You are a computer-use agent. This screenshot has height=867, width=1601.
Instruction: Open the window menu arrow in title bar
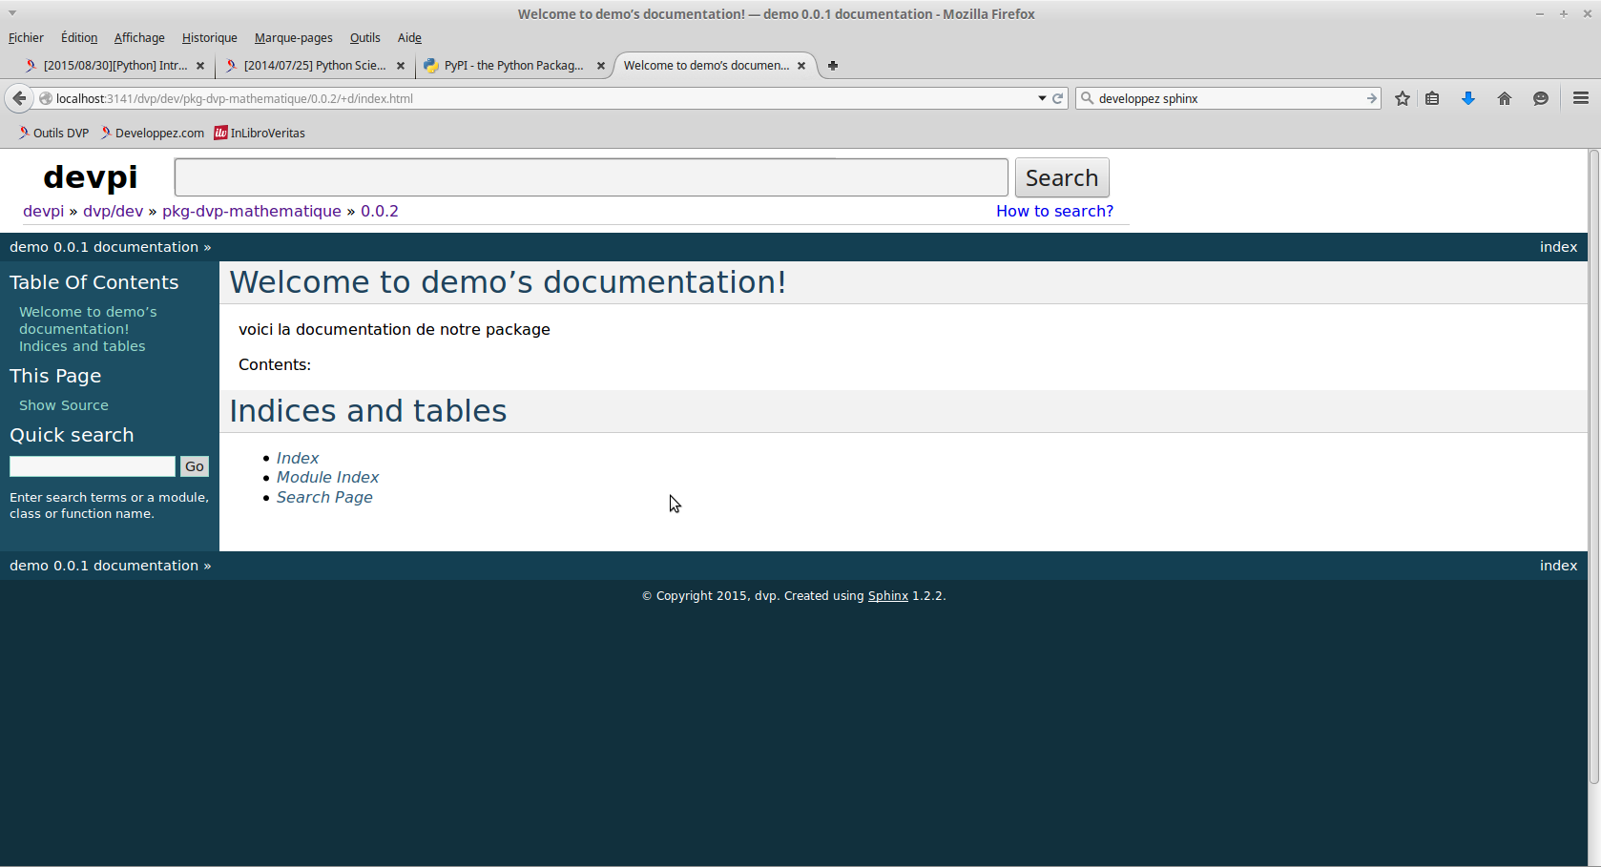pyautogui.click(x=12, y=13)
